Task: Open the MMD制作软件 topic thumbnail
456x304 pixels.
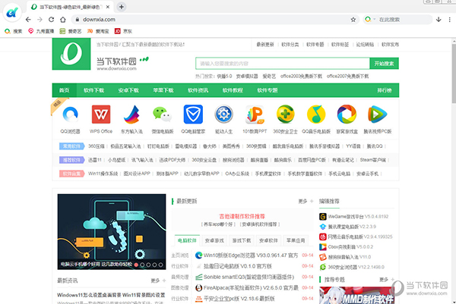Action: 357,296
